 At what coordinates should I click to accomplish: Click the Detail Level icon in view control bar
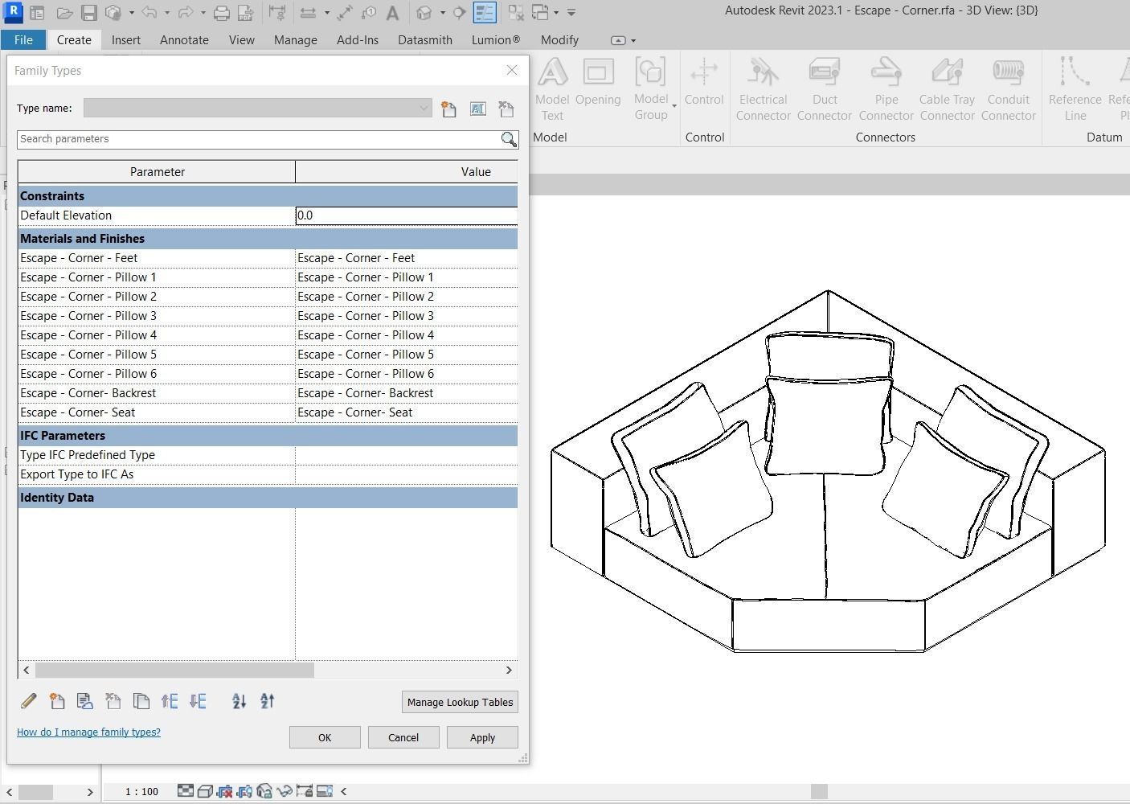pos(186,791)
